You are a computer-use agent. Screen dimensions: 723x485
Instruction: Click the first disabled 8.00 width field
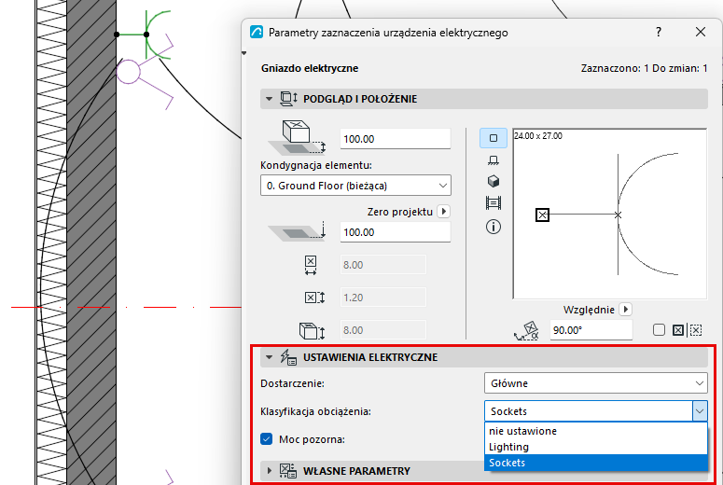[x=382, y=265]
